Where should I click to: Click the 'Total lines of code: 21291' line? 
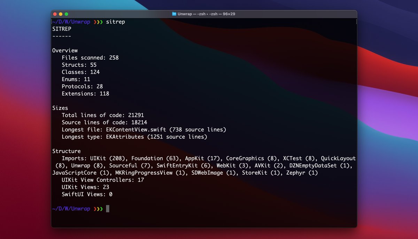103,115
